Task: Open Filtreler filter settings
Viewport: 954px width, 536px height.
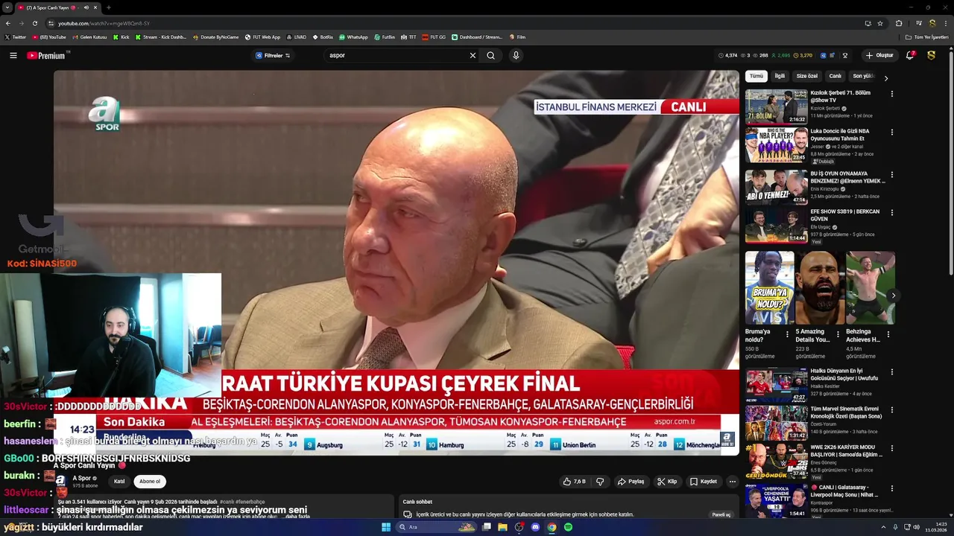Action: click(273, 55)
